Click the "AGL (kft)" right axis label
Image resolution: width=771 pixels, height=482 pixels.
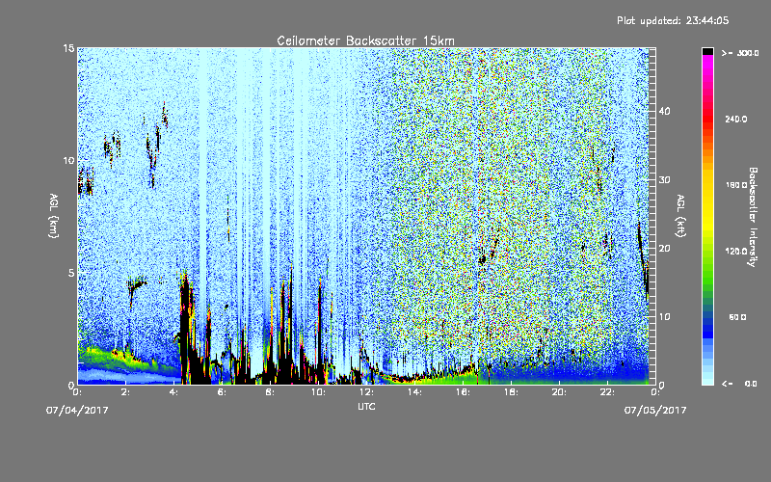(x=680, y=216)
